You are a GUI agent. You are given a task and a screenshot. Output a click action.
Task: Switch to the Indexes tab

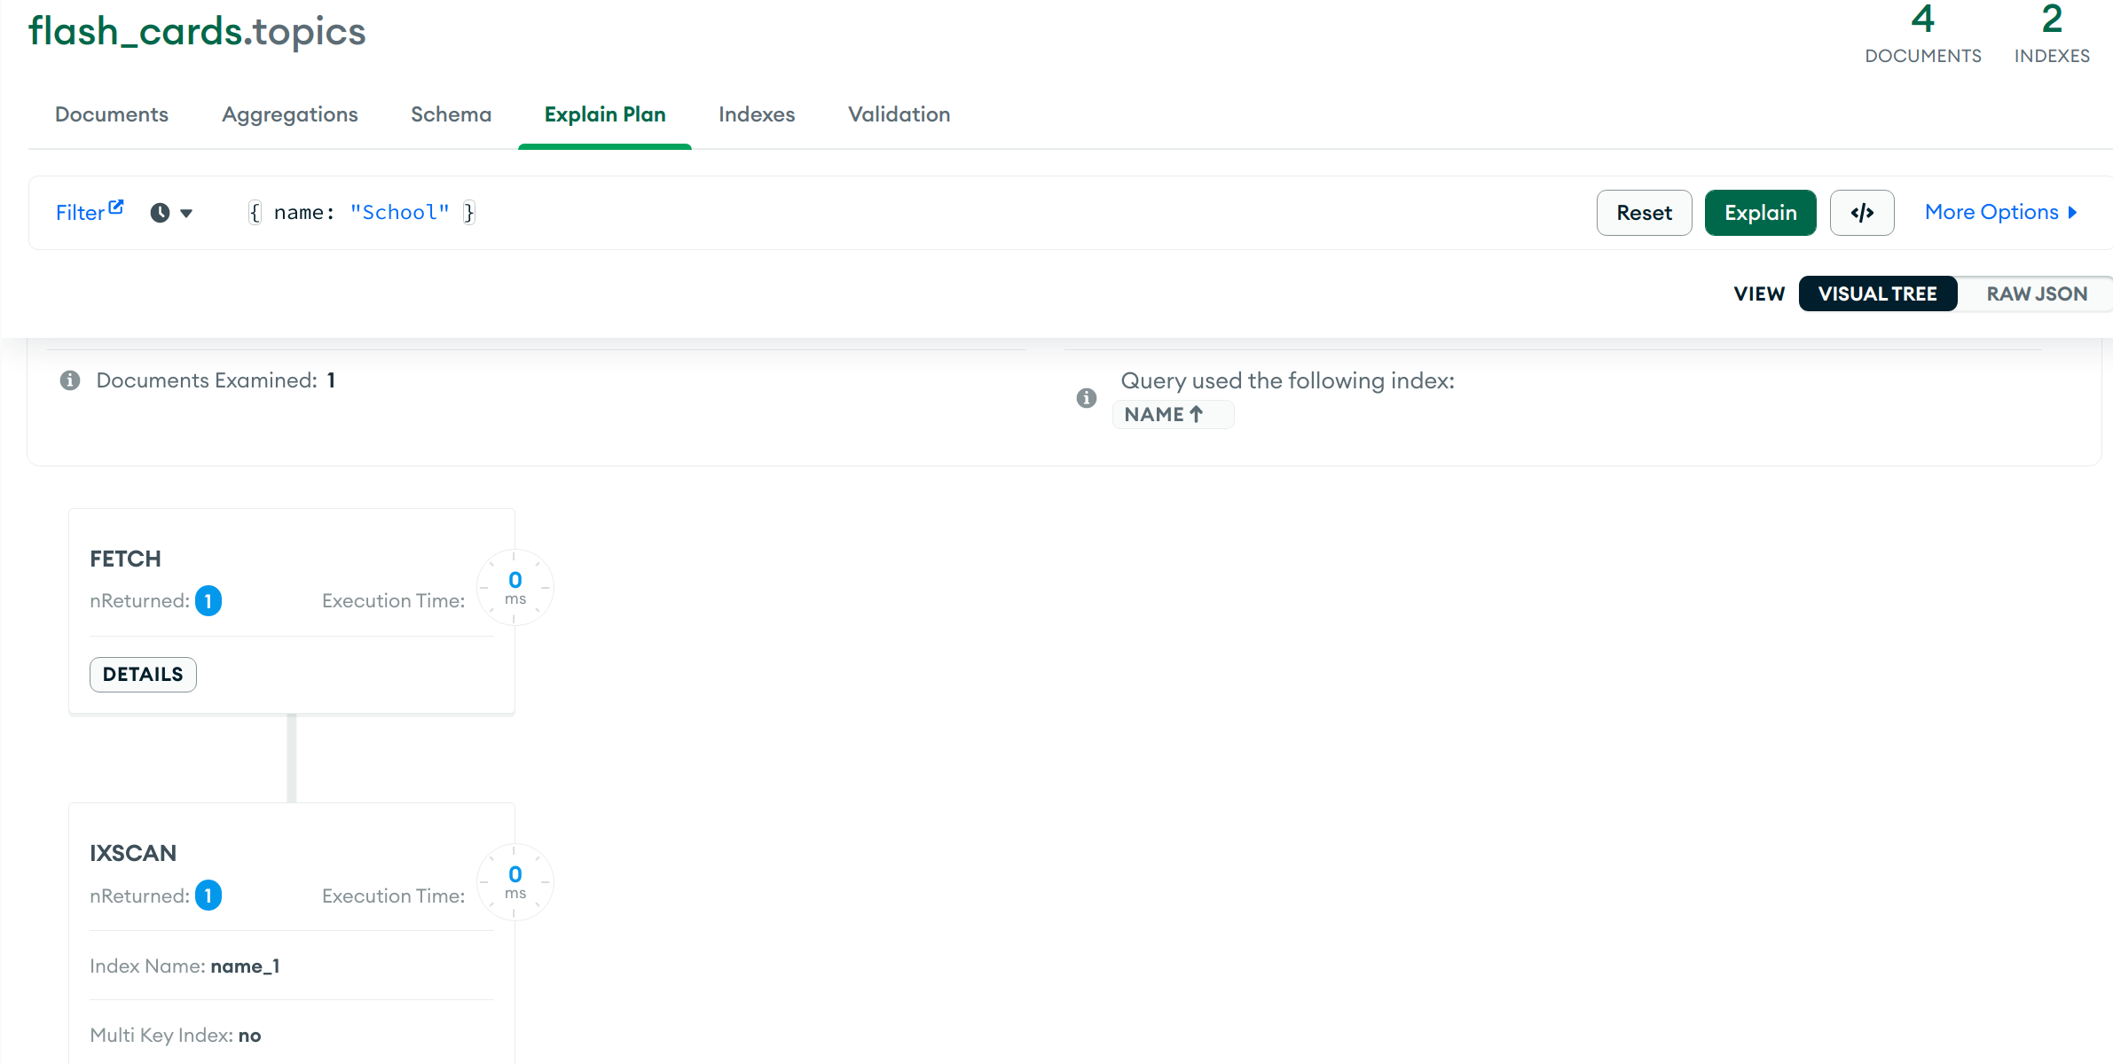click(x=757, y=114)
